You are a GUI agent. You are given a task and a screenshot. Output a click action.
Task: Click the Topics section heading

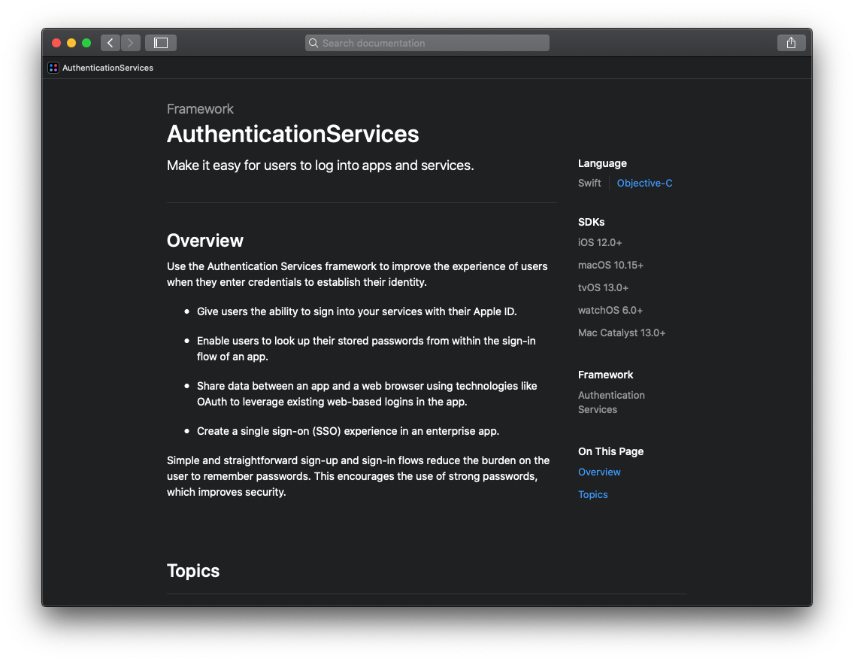click(192, 570)
